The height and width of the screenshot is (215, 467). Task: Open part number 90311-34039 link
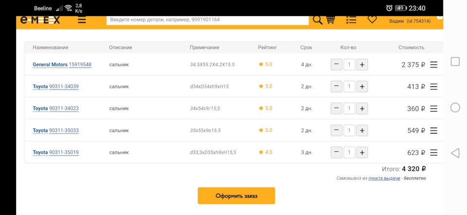pyautogui.click(x=64, y=86)
